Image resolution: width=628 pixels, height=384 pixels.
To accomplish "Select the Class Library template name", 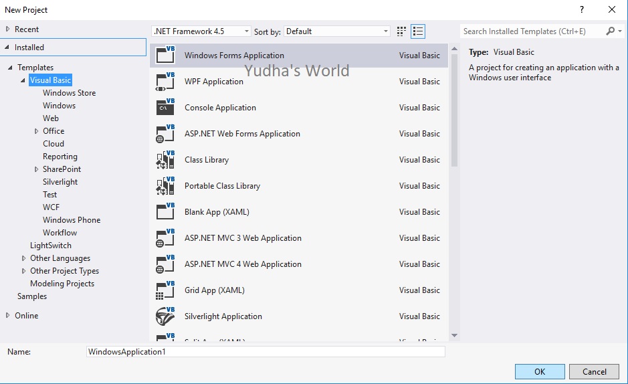I will [206, 160].
